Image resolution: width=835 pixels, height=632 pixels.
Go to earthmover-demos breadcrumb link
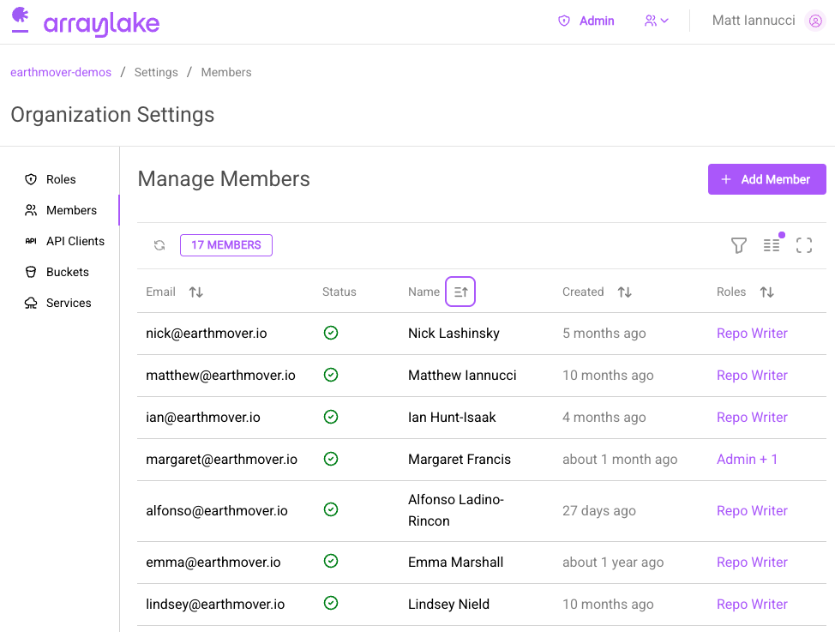tap(61, 72)
